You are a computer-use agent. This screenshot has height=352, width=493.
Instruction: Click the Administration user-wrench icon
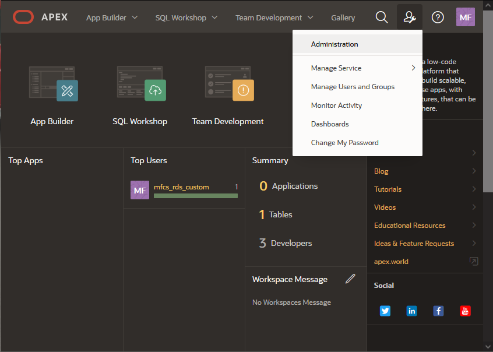pyautogui.click(x=409, y=17)
